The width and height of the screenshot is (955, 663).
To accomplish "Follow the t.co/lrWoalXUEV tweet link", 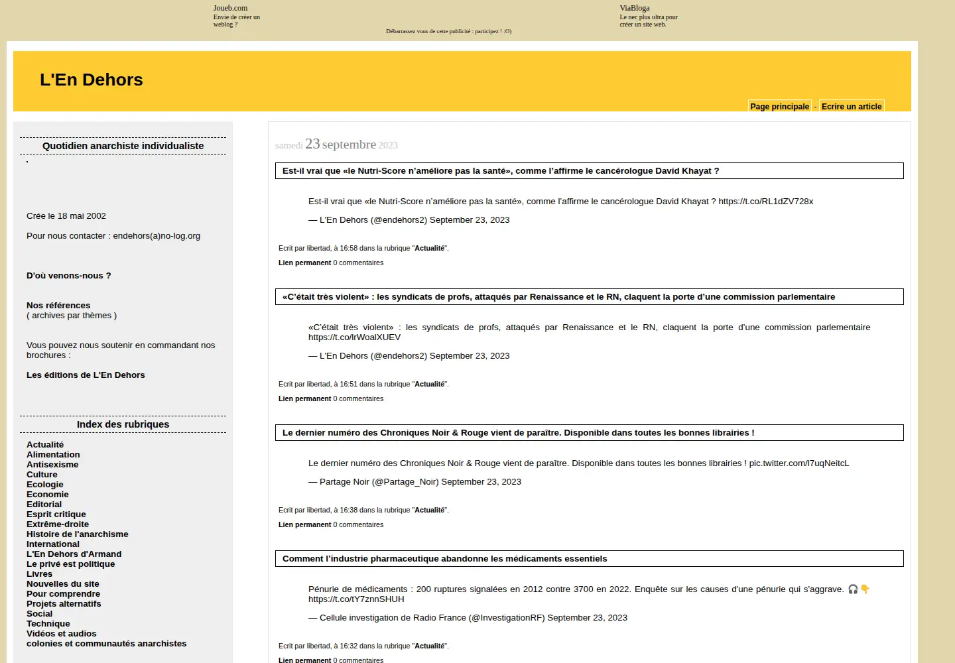I will click(x=355, y=337).
